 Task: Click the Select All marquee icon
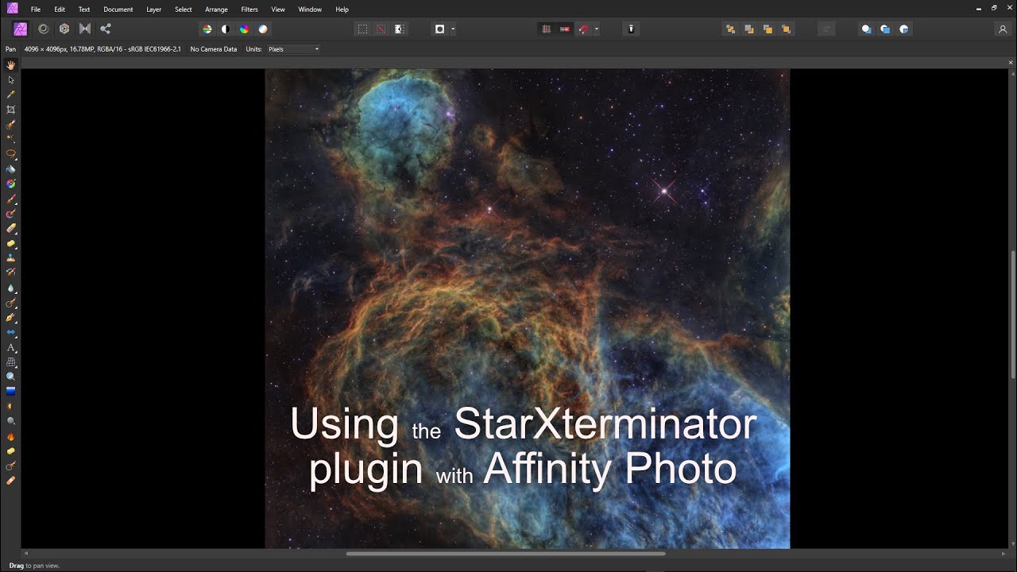click(362, 29)
